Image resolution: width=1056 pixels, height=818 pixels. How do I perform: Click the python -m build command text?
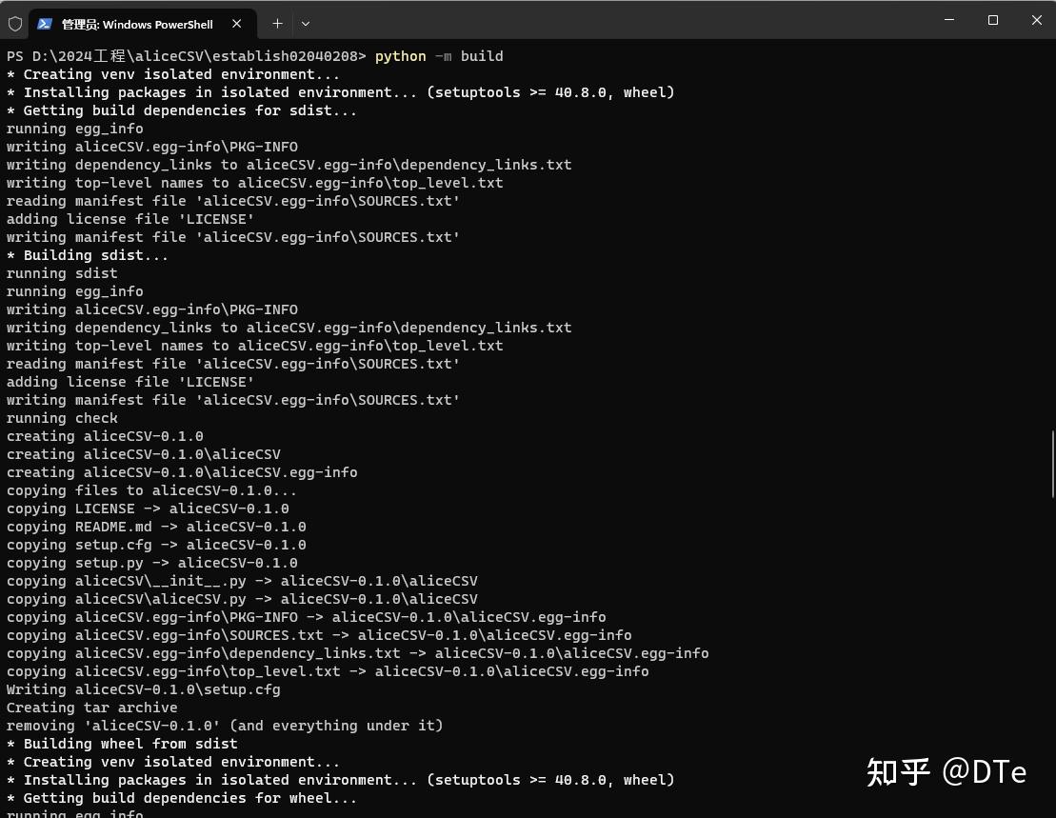438,55
